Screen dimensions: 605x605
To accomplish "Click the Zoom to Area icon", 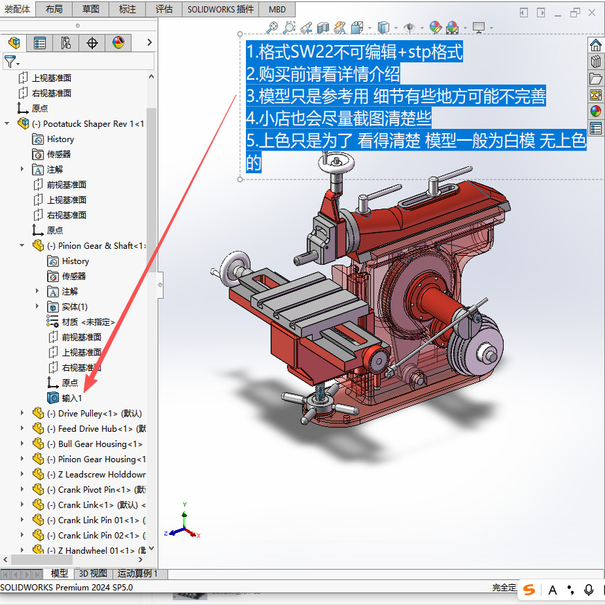I will 289,28.
